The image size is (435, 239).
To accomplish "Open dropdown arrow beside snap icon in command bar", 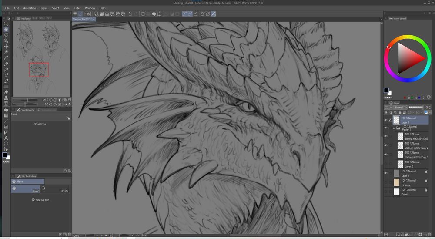I will pyautogui.click(x=84, y=14).
